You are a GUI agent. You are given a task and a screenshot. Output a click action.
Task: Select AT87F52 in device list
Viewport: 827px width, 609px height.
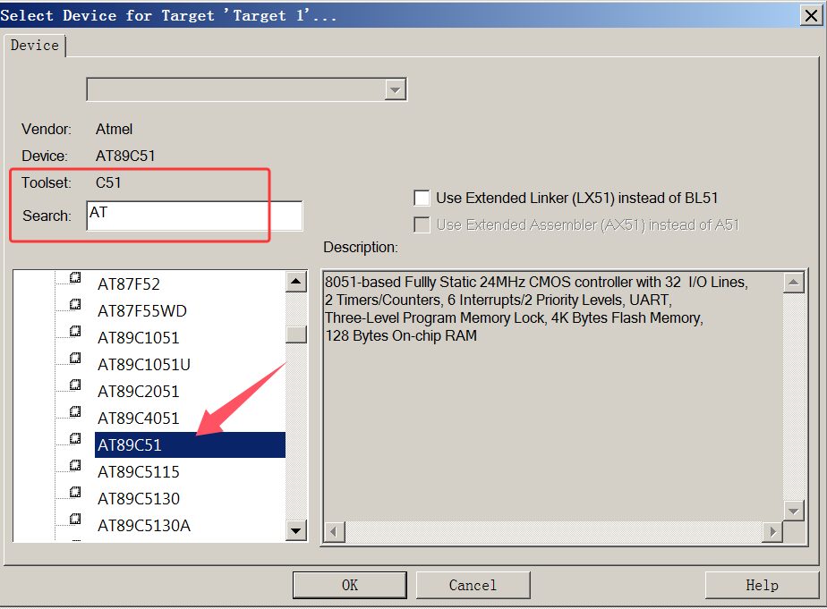129,284
